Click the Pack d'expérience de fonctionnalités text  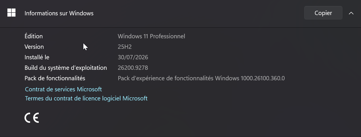(166, 78)
